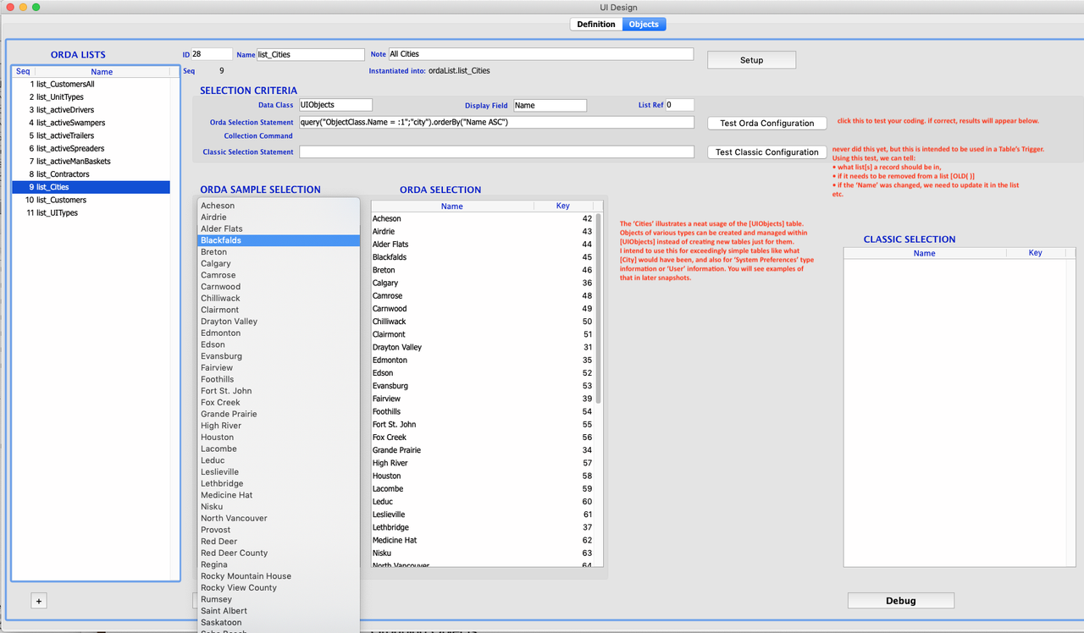Select the Objects tab
Viewport: 1084px width, 633px height.
click(x=644, y=24)
